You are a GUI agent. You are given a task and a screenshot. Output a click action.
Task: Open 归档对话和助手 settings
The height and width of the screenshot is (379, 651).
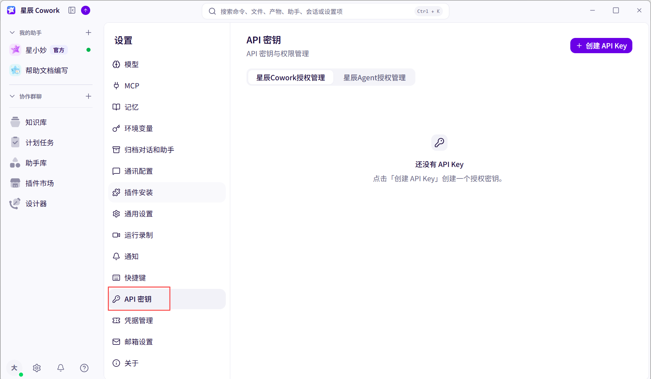(167, 150)
